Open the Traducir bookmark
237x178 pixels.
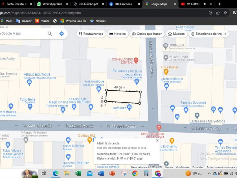(24, 21)
